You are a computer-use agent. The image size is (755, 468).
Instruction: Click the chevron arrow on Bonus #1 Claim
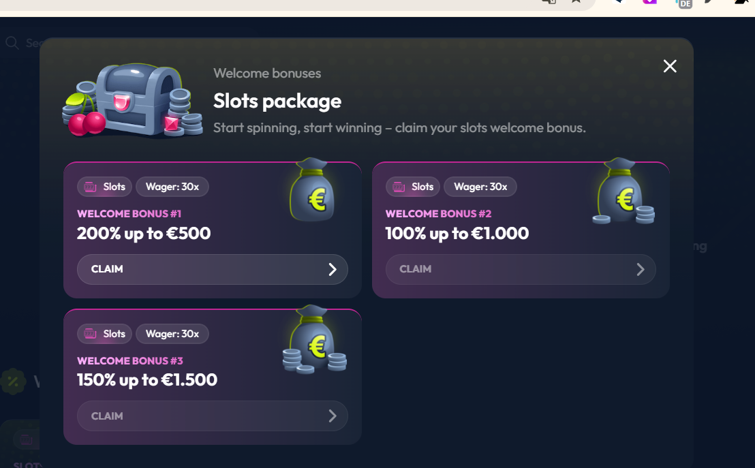tap(333, 270)
